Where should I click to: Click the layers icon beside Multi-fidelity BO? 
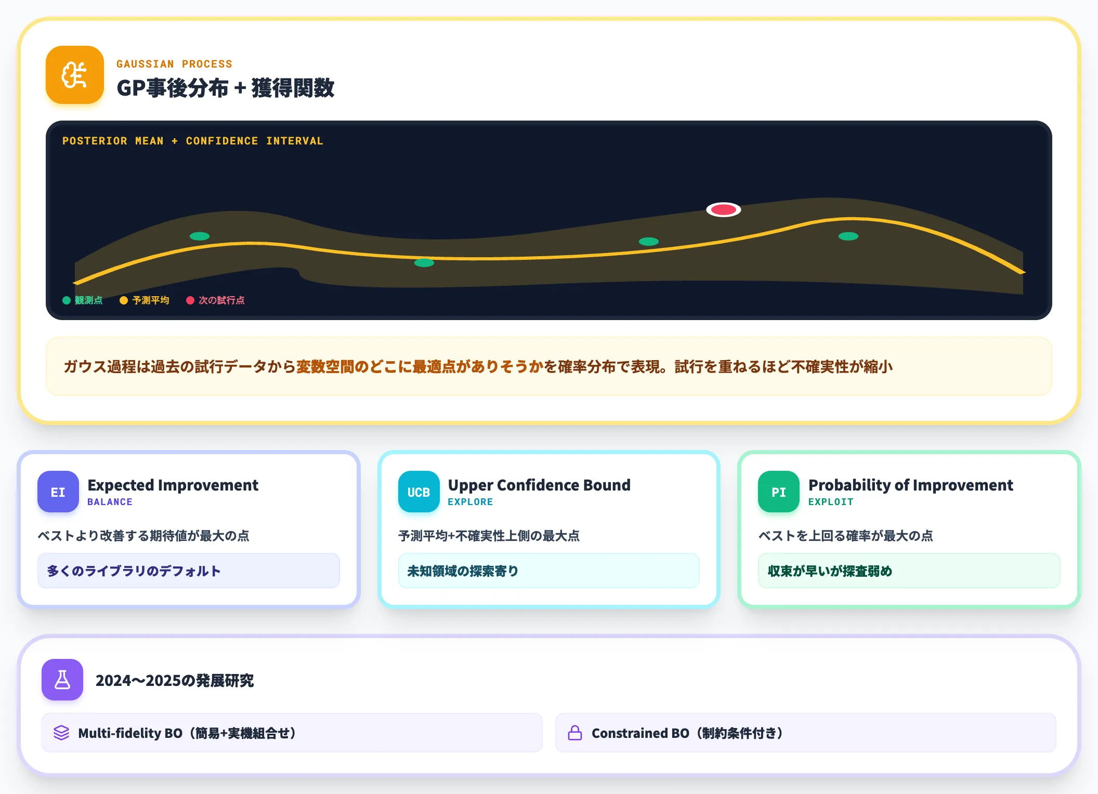pos(61,733)
